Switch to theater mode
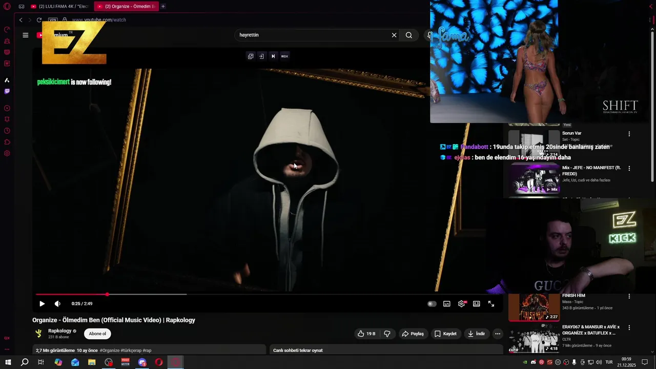656x369 pixels. tap(477, 304)
